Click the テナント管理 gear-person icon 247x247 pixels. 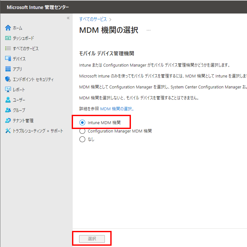[x=8, y=120]
